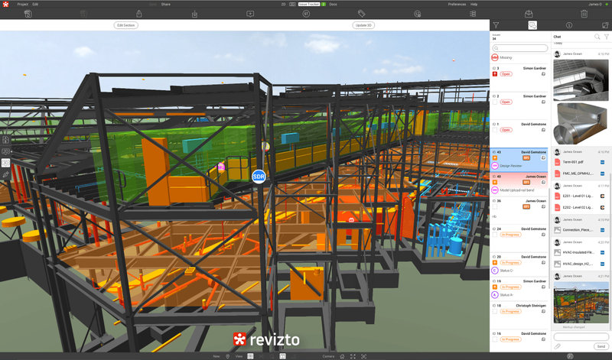Open the Preferences menu
612x360 pixels.
coord(457,4)
